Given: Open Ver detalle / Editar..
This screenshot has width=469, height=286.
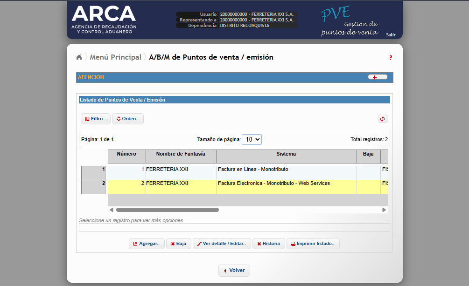Looking at the screenshot, I should point(222,244).
